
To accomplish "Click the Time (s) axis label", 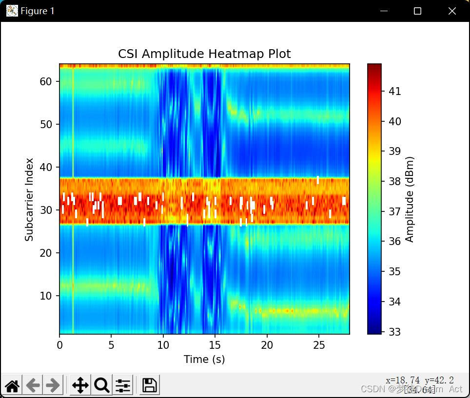I will (204, 359).
